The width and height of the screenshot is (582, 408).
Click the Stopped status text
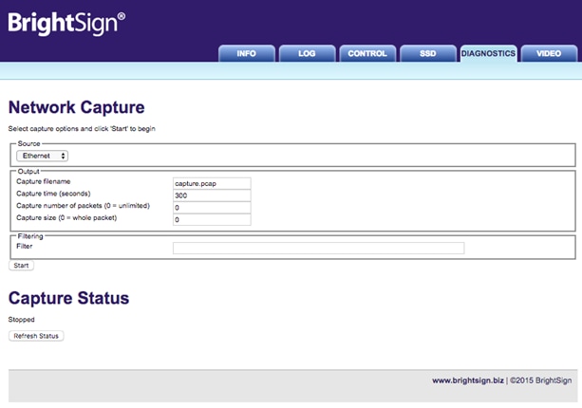coord(21,320)
